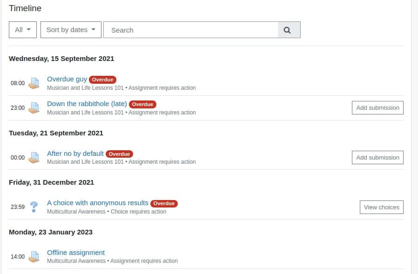The width and height of the screenshot is (418, 274).
Task: Open the All filter dropdown
Action: [23, 30]
